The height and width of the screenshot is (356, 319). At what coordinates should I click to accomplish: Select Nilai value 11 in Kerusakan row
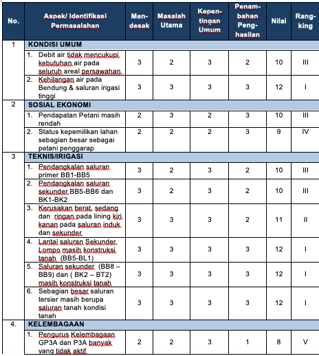point(279,220)
